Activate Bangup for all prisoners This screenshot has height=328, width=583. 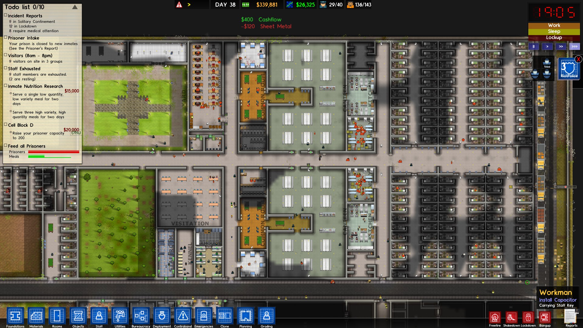545,318
